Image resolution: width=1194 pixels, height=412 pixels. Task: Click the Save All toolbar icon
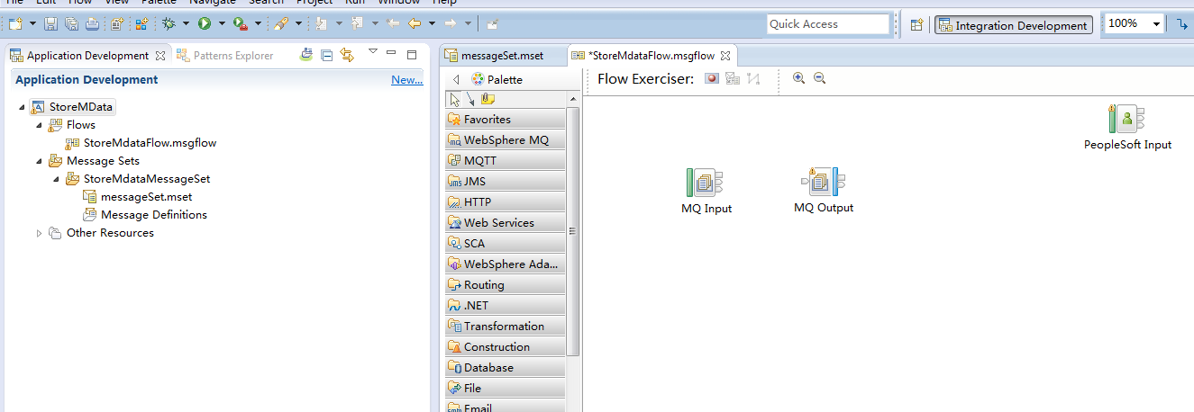coord(71,24)
